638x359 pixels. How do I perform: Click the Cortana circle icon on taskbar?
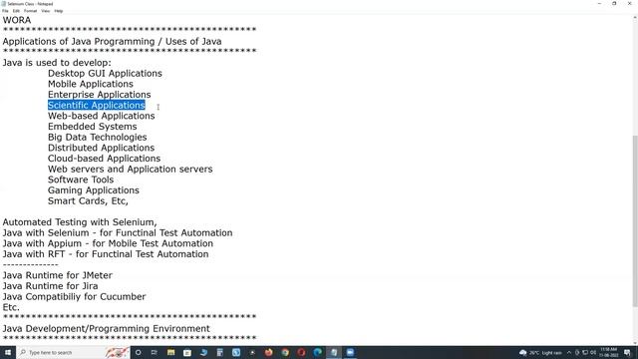[138, 352]
